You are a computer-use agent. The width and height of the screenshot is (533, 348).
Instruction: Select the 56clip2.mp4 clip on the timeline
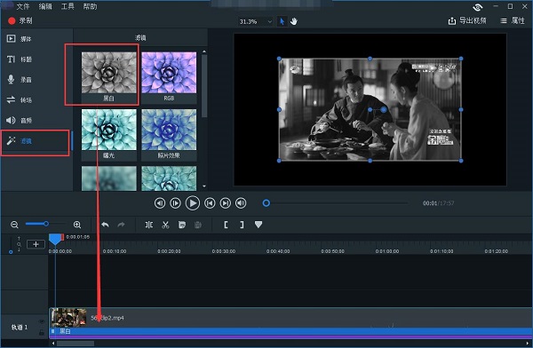click(290, 318)
